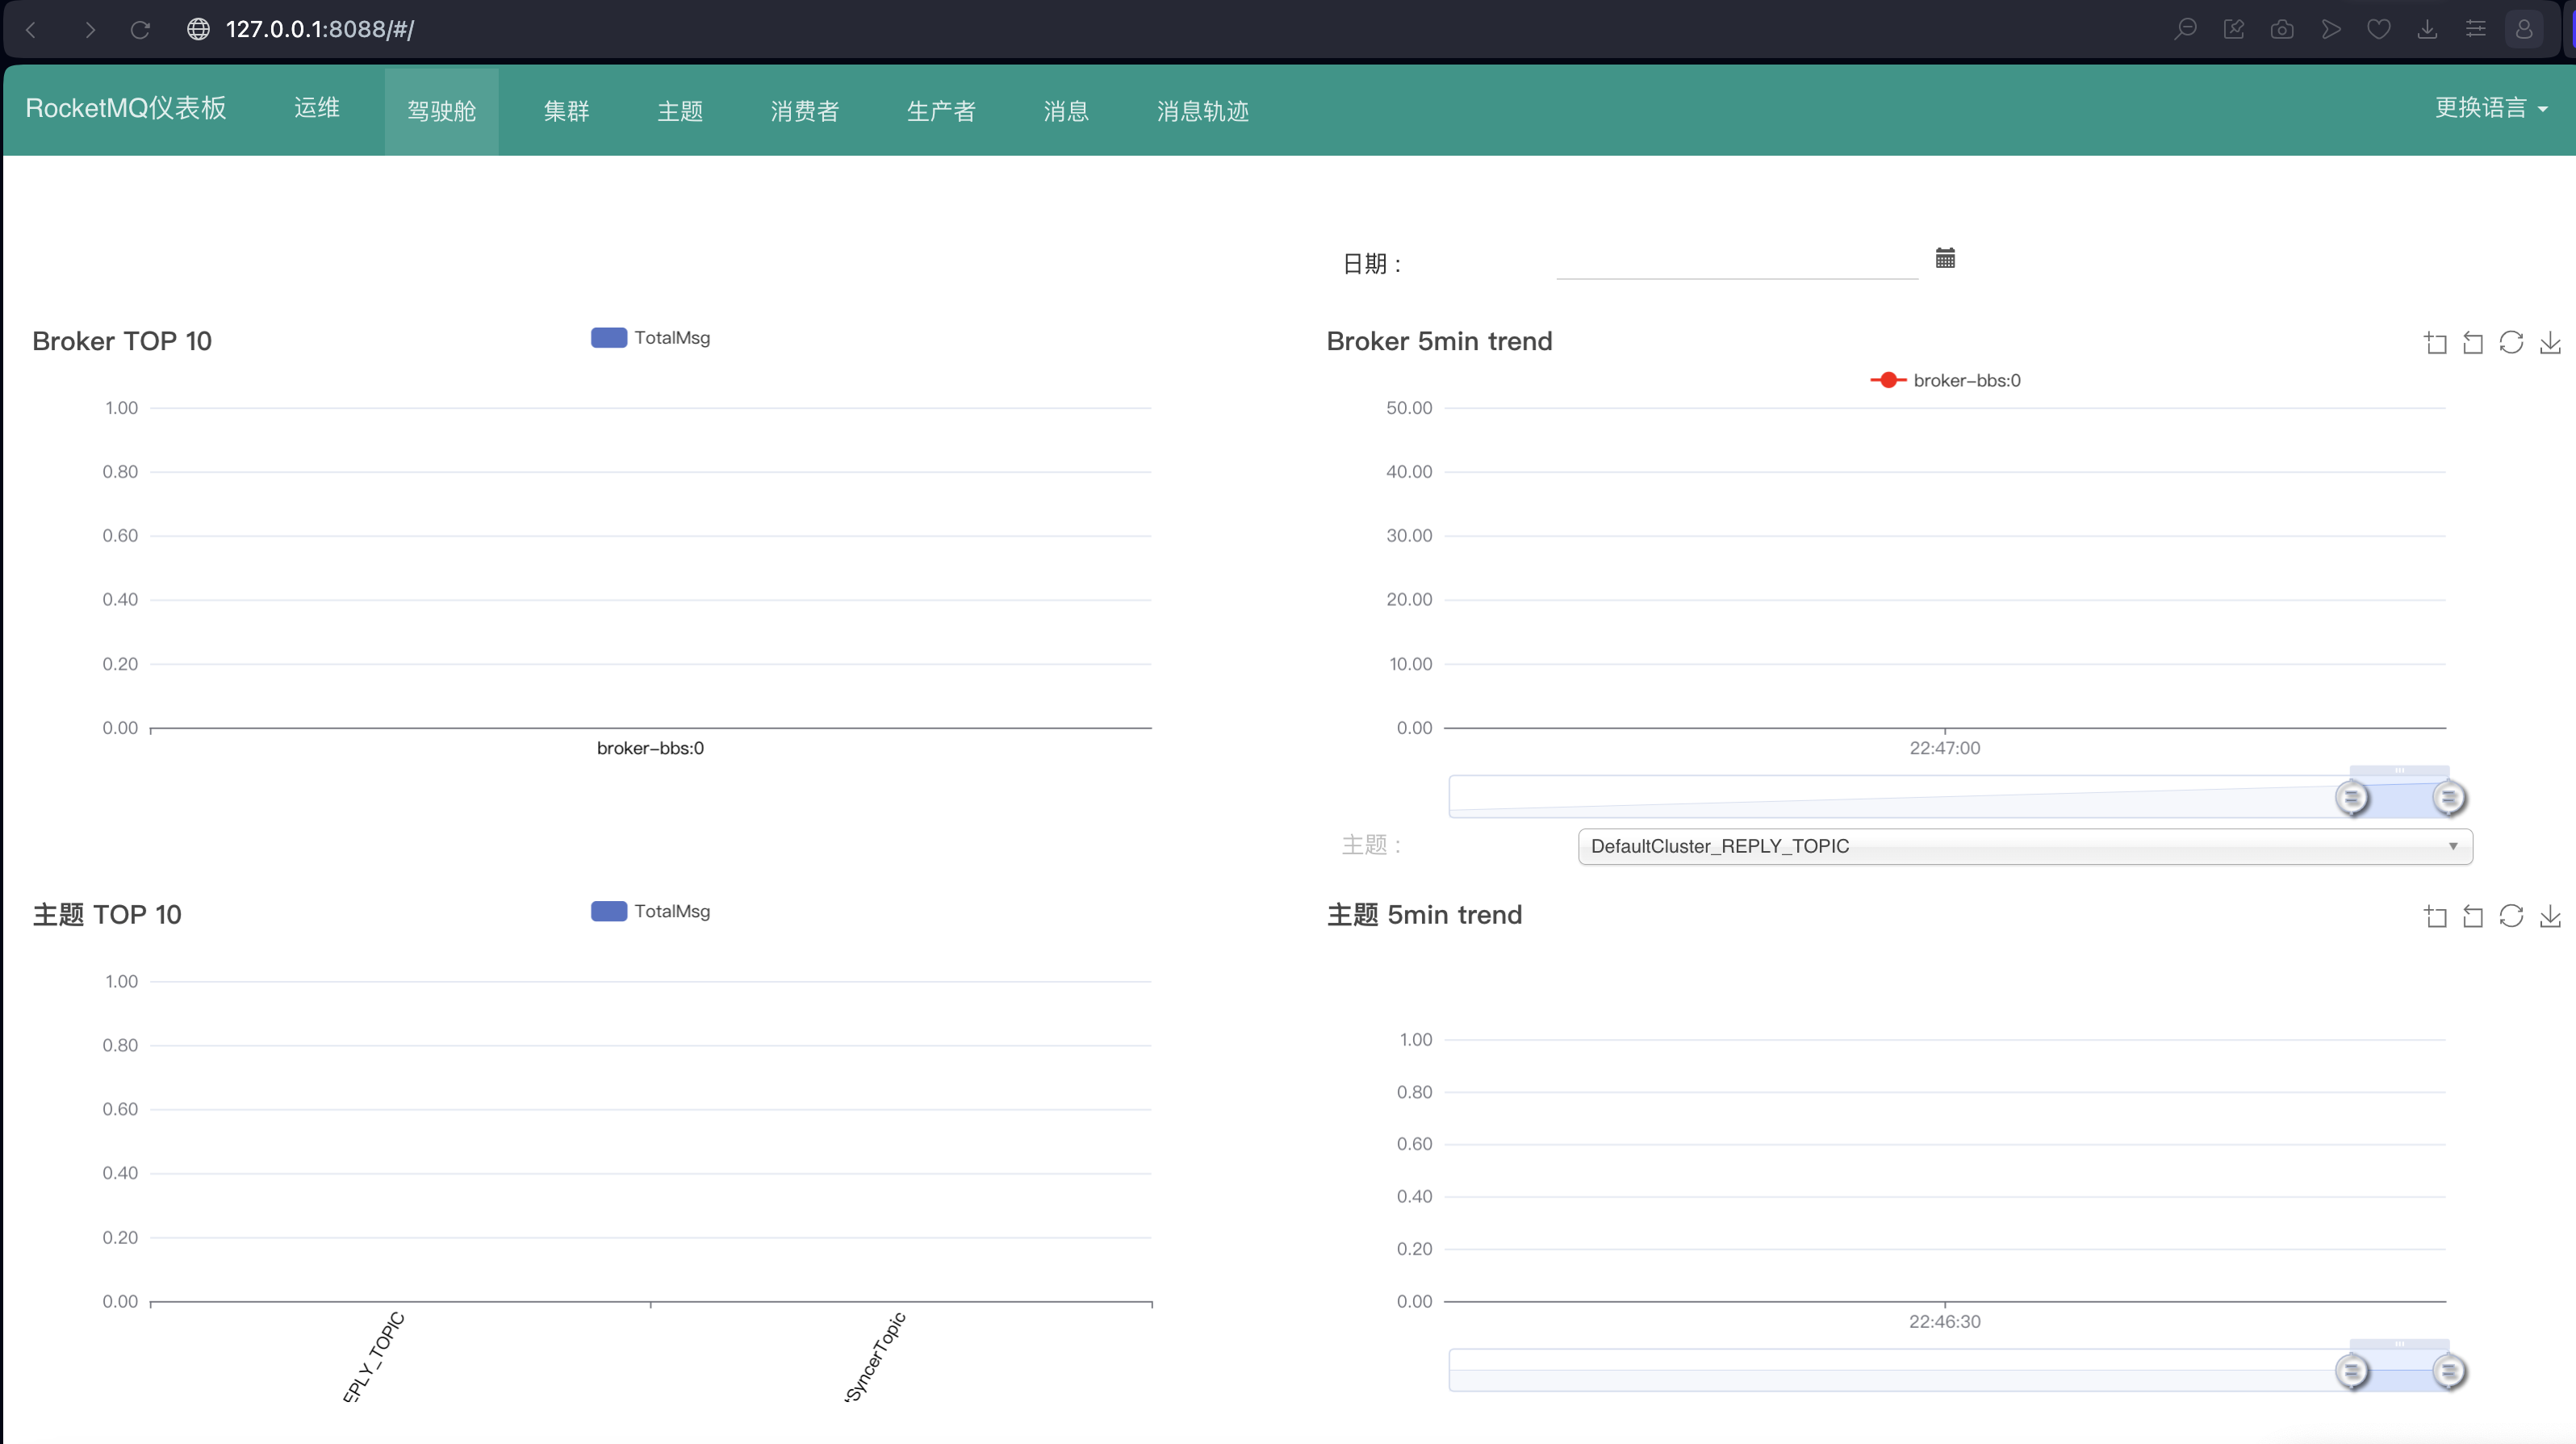The width and height of the screenshot is (2576, 1444).
Task: Open the browser downloads icon
Action: (2427, 29)
